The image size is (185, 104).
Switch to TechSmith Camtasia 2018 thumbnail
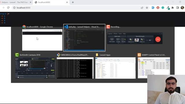(x=35, y=68)
